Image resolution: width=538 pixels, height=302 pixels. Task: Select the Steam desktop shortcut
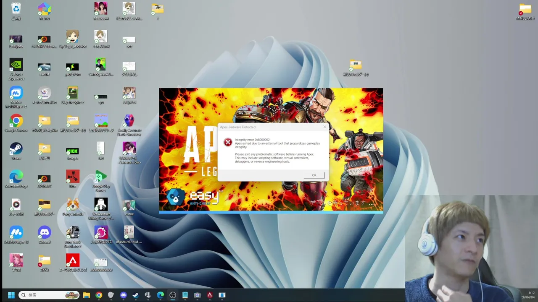coord(16,151)
